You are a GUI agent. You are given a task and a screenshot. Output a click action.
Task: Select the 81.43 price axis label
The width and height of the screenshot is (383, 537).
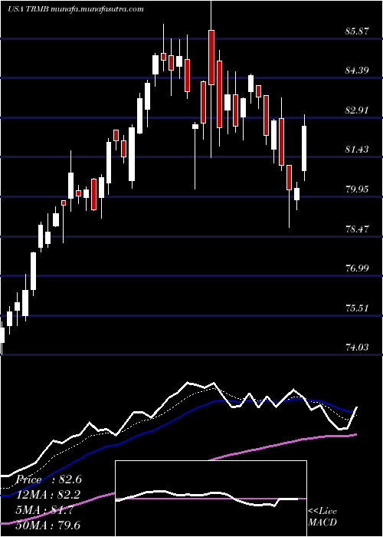point(357,150)
